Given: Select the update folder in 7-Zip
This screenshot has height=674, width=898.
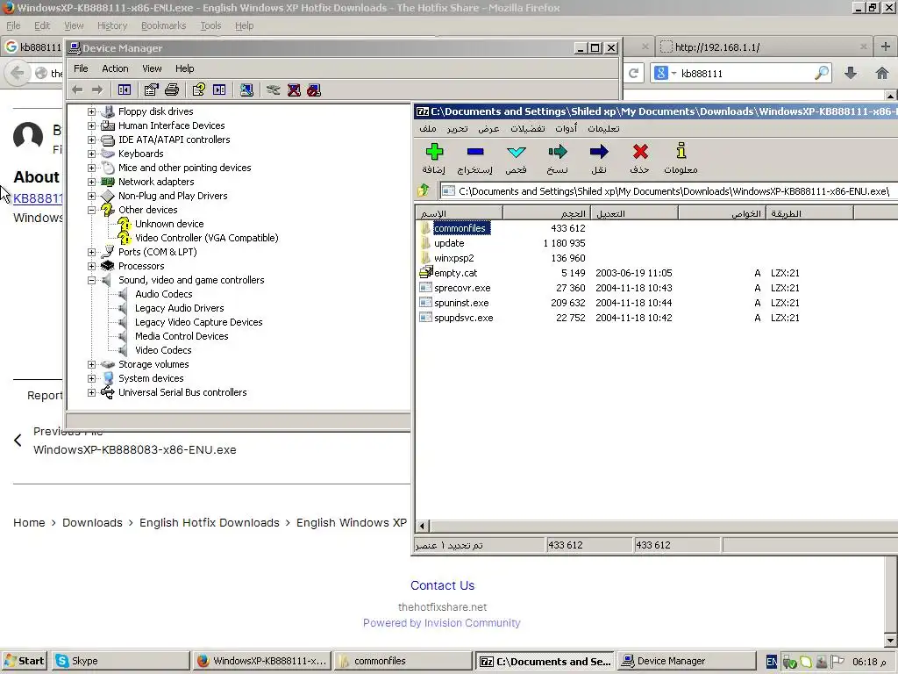Looking at the screenshot, I should pyautogui.click(x=449, y=243).
